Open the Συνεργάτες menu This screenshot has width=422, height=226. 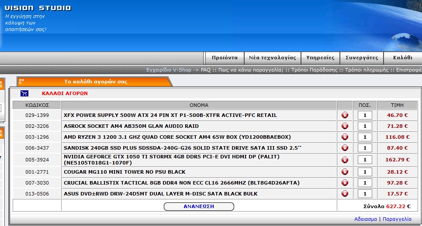pyautogui.click(x=362, y=58)
